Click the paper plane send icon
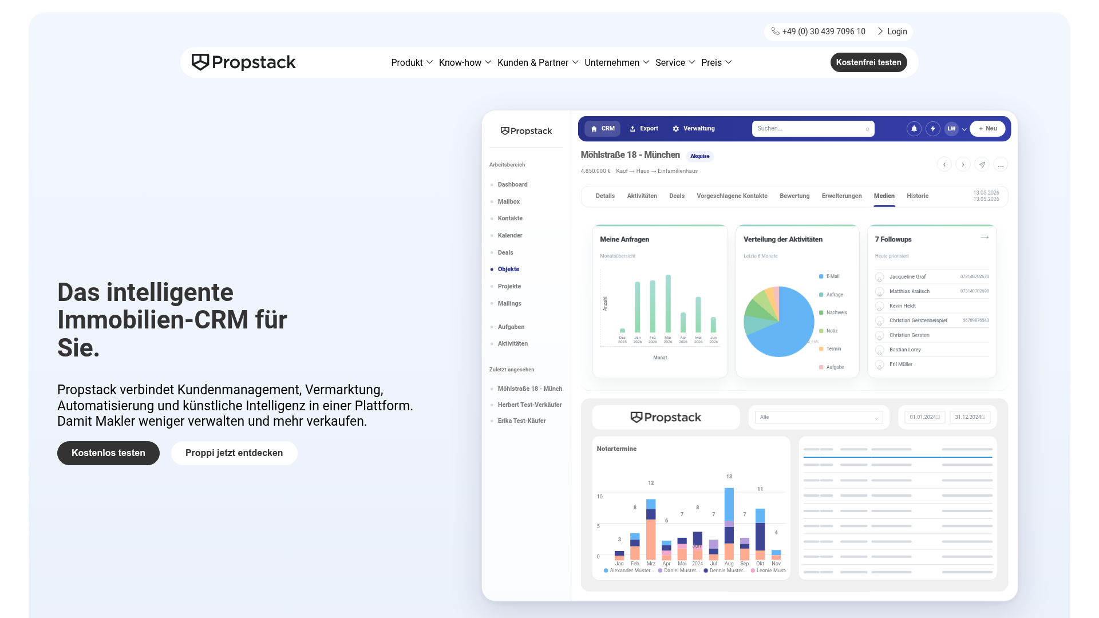The image size is (1099, 618). [x=982, y=165]
